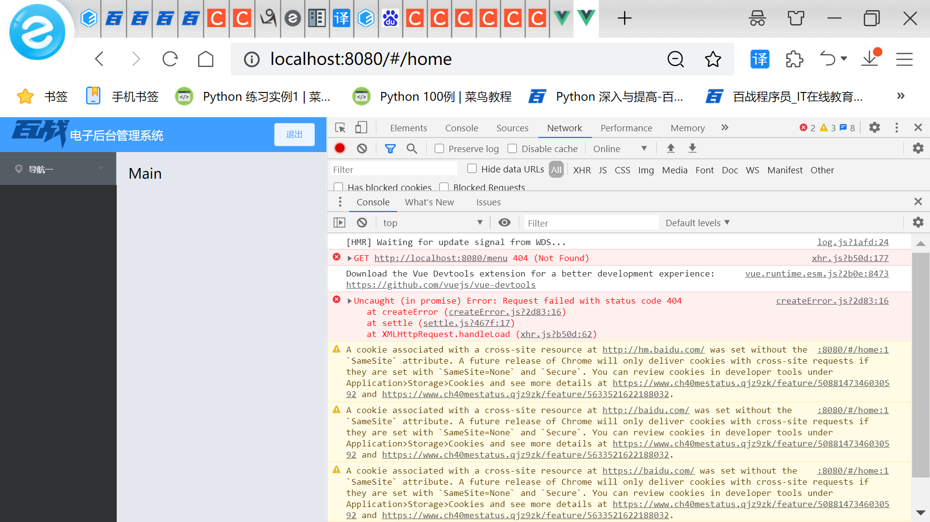Open the browser hamburger menu

pos(904,59)
